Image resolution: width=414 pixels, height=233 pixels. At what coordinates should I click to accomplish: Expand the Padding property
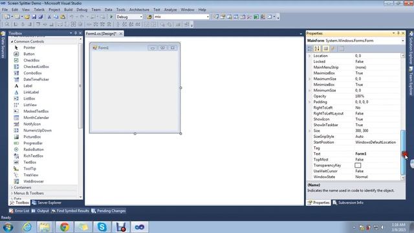(310, 102)
